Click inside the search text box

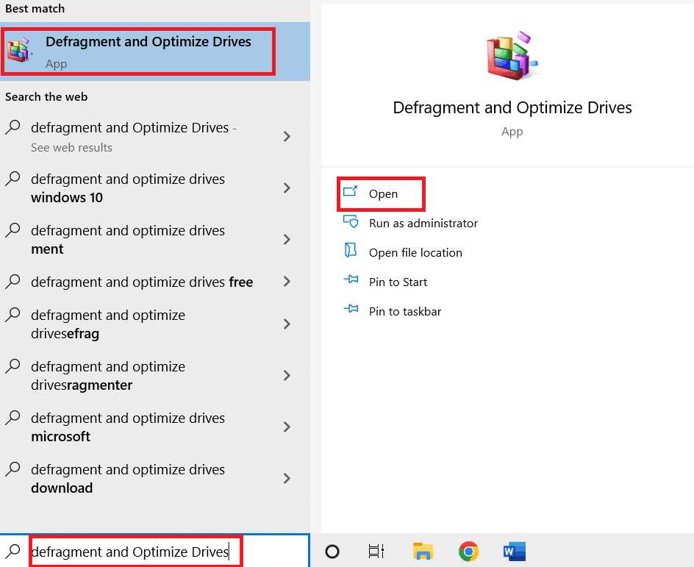tap(135, 552)
